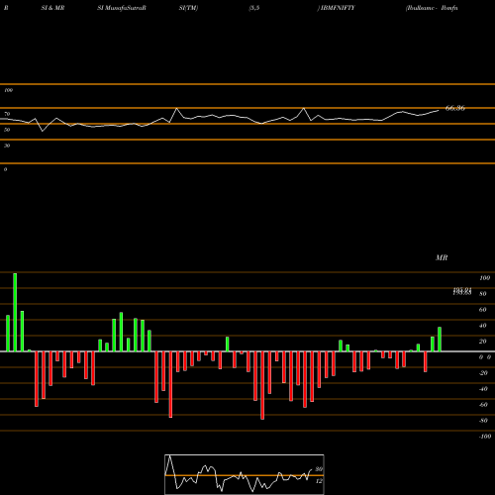The width and height of the screenshot is (495, 495).
Task: Click the '-100' label on MR axis
Action: 485,437
